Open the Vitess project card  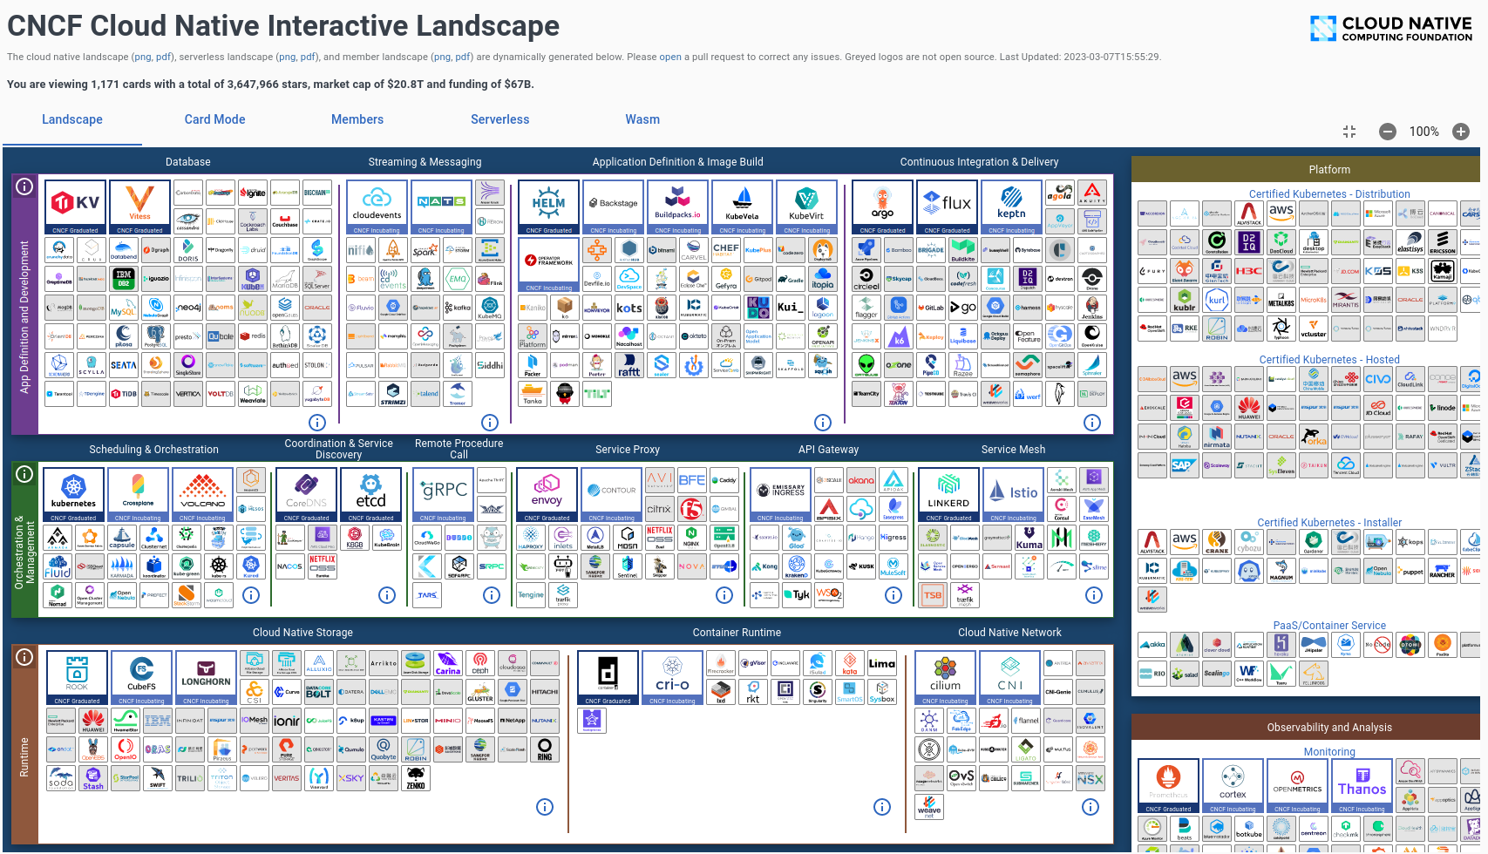coord(140,207)
